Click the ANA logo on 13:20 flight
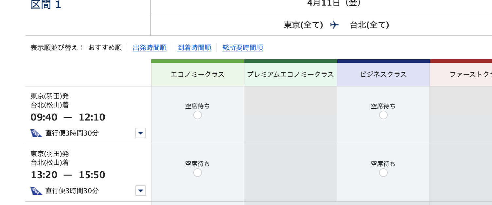This screenshot has height=205, width=492. click(x=36, y=191)
